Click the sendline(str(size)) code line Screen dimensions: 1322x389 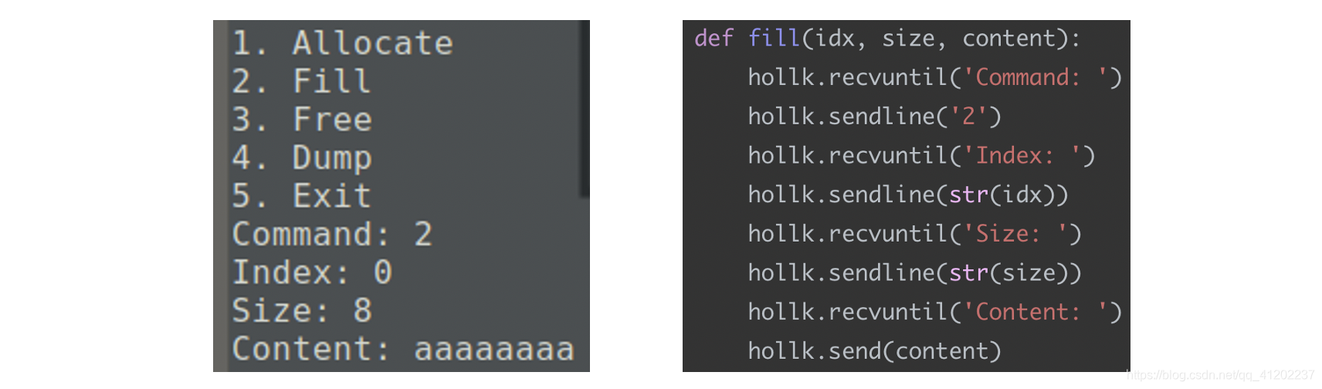914,273
